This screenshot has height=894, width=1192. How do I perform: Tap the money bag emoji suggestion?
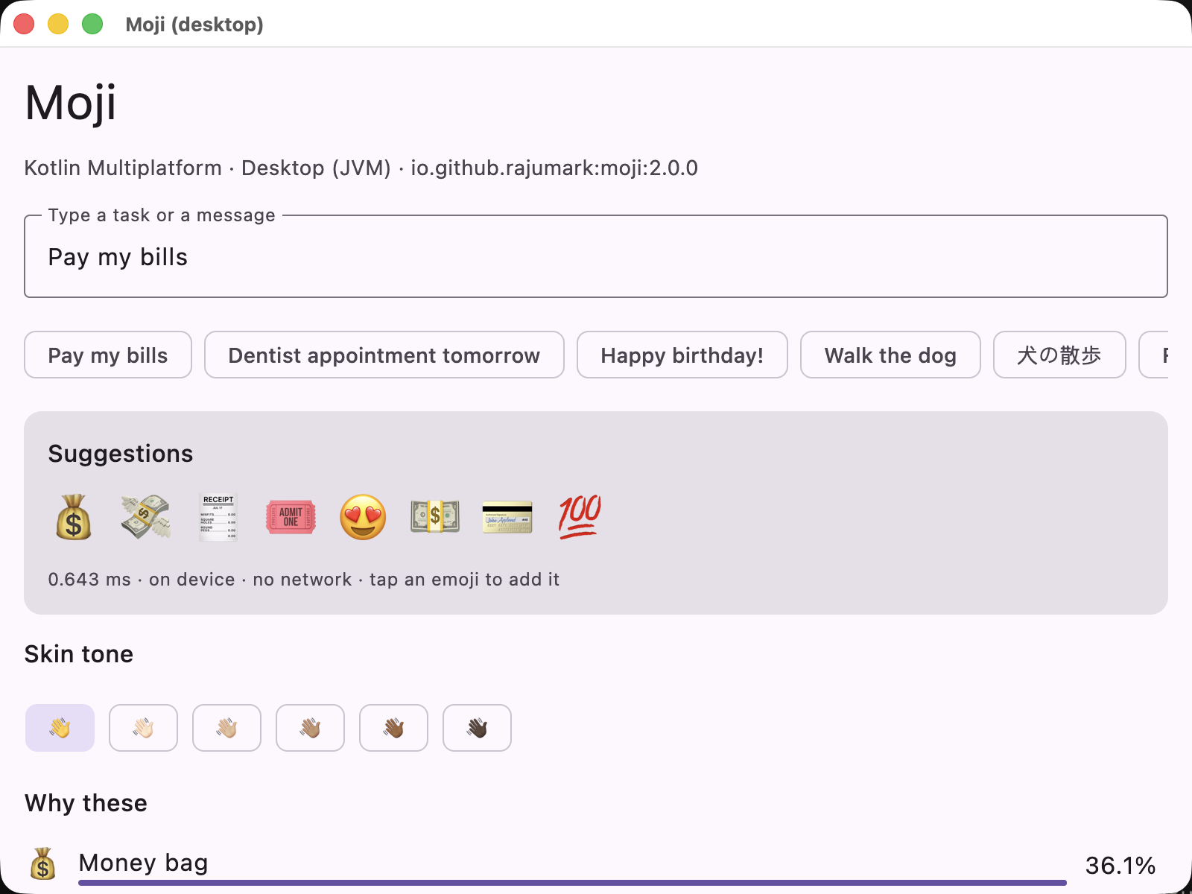pos(74,517)
